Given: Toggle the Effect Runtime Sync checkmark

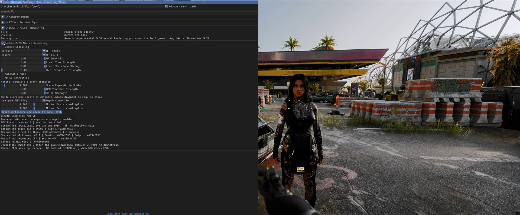Looking at the screenshot, I should tap(7, 22).
